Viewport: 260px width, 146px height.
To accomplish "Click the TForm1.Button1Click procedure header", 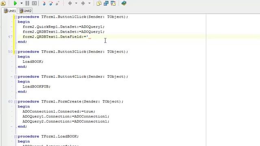I will click(x=73, y=17).
